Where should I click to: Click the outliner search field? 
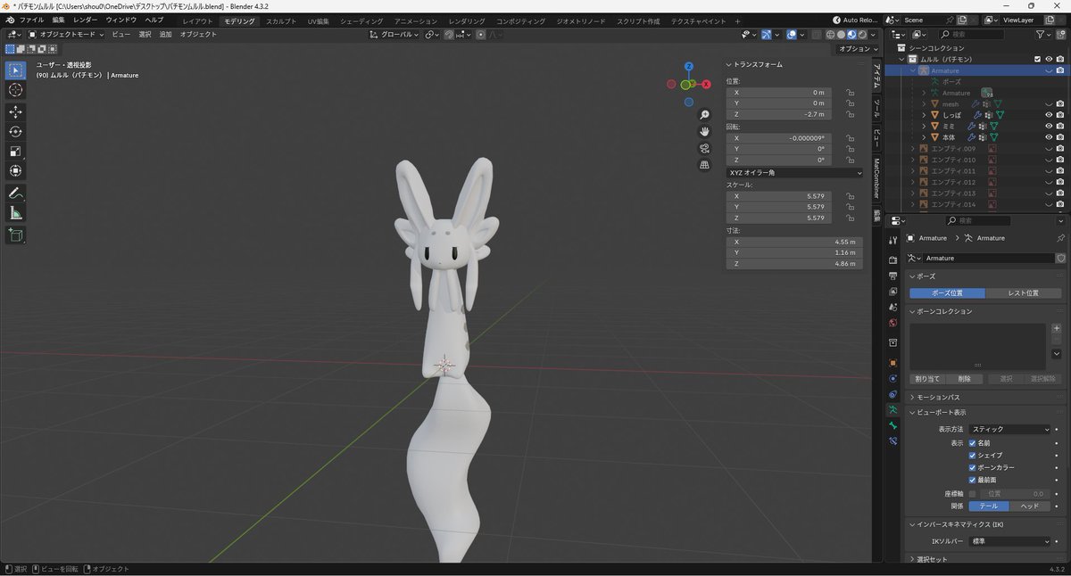969,34
